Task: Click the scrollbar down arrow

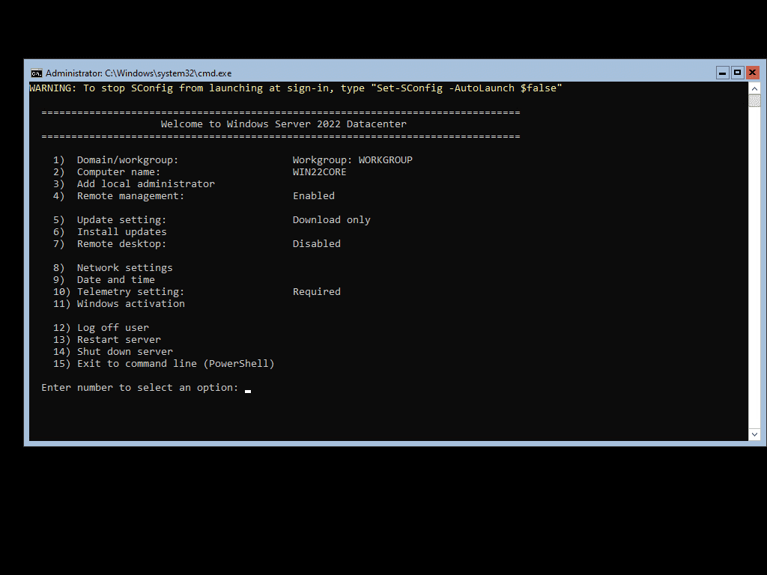Action: [x=755, y=433]
